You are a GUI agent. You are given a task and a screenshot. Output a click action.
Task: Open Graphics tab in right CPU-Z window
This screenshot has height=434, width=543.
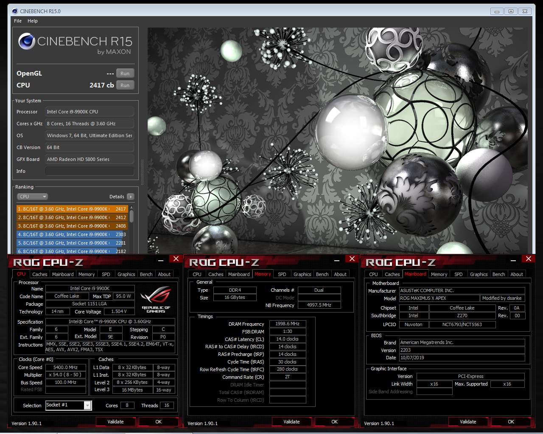[479, 274]
